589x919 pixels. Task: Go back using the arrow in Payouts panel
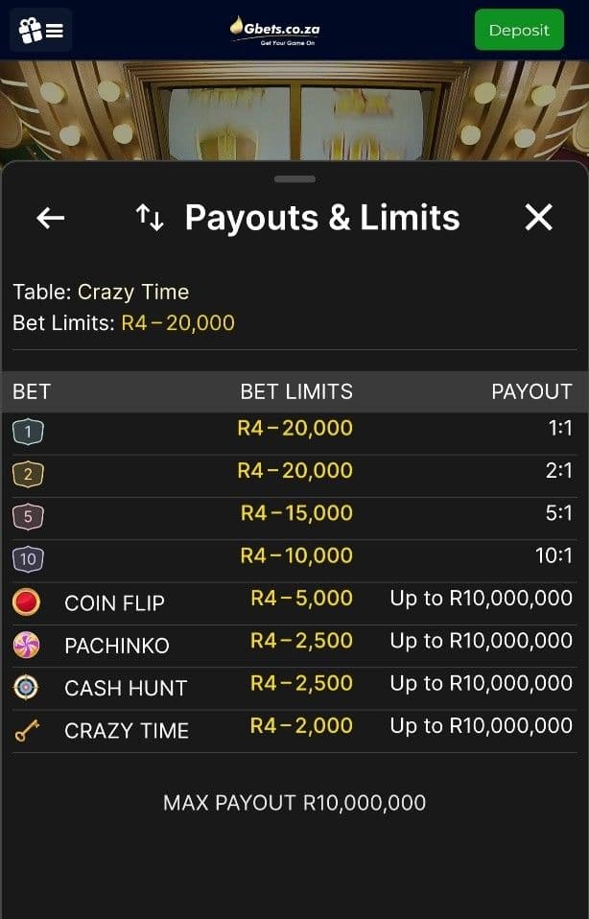click(50, 218)
